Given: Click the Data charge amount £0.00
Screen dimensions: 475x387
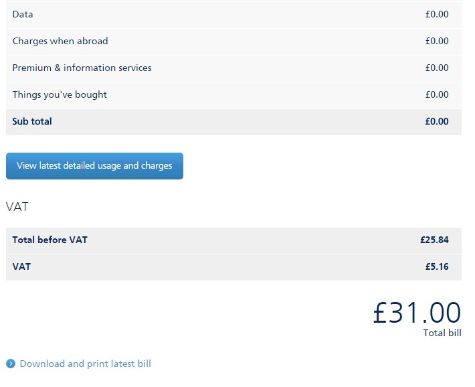Looking at the screenshot, I should tap(436, 14).
